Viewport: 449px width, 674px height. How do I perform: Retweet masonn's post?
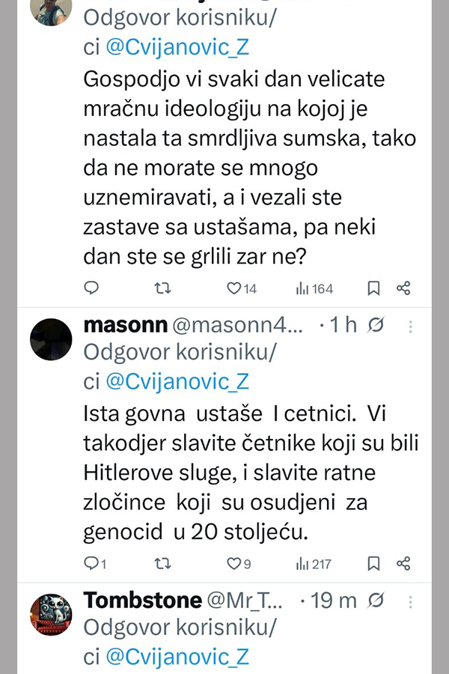(162, 563)
